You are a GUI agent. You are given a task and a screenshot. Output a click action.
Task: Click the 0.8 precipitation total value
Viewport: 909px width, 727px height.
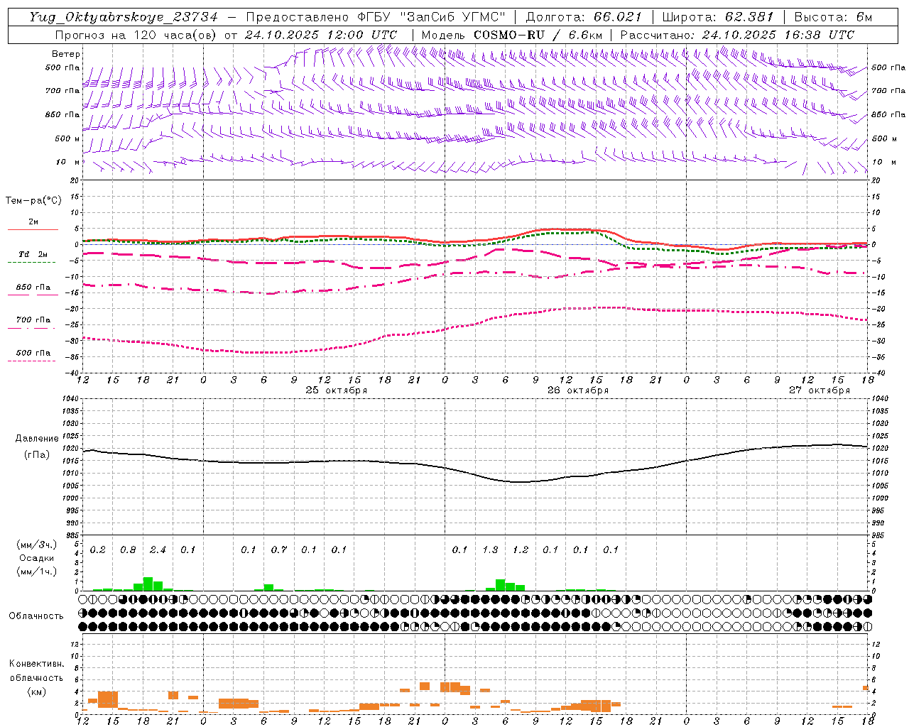pos(128,550)
